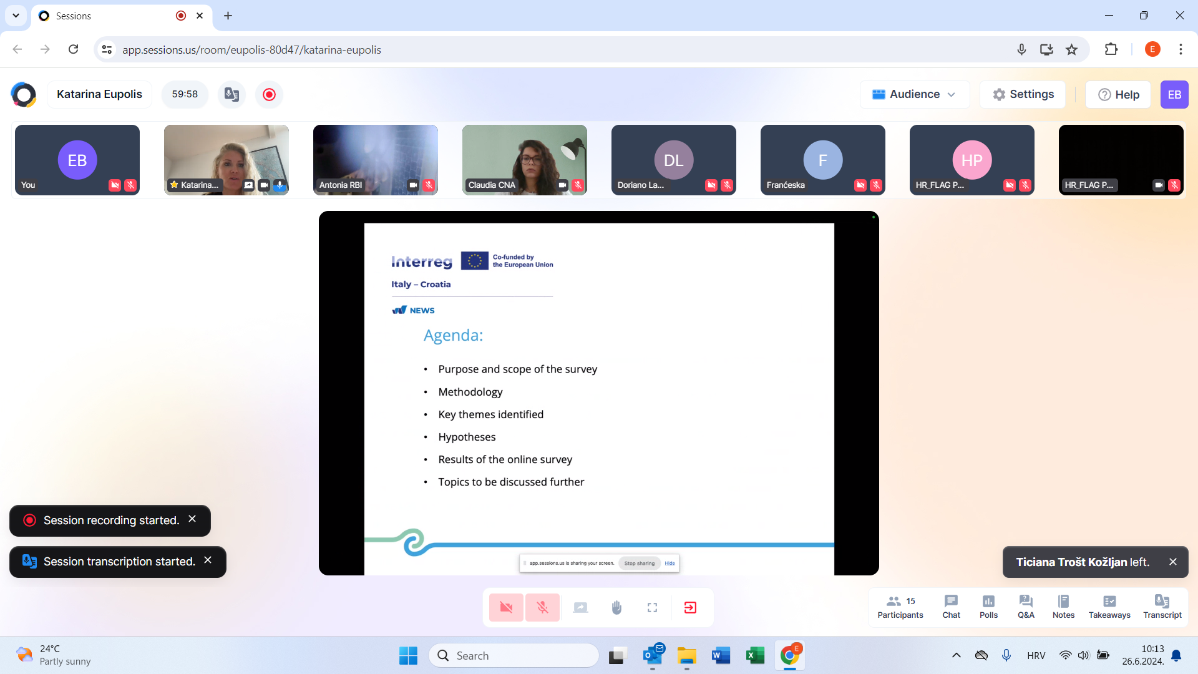Image resolution: width=1198 pixels, height=674 pixels.
Task: Expand the Audience dropdown
Action: 914,94
